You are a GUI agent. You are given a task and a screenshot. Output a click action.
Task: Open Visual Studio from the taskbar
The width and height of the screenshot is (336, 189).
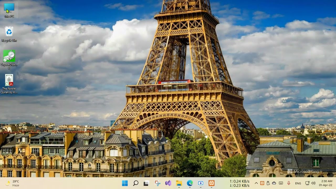coord(168,183)
